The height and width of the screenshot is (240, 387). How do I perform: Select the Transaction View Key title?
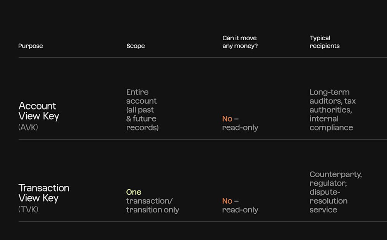click(x=44, y=193)
